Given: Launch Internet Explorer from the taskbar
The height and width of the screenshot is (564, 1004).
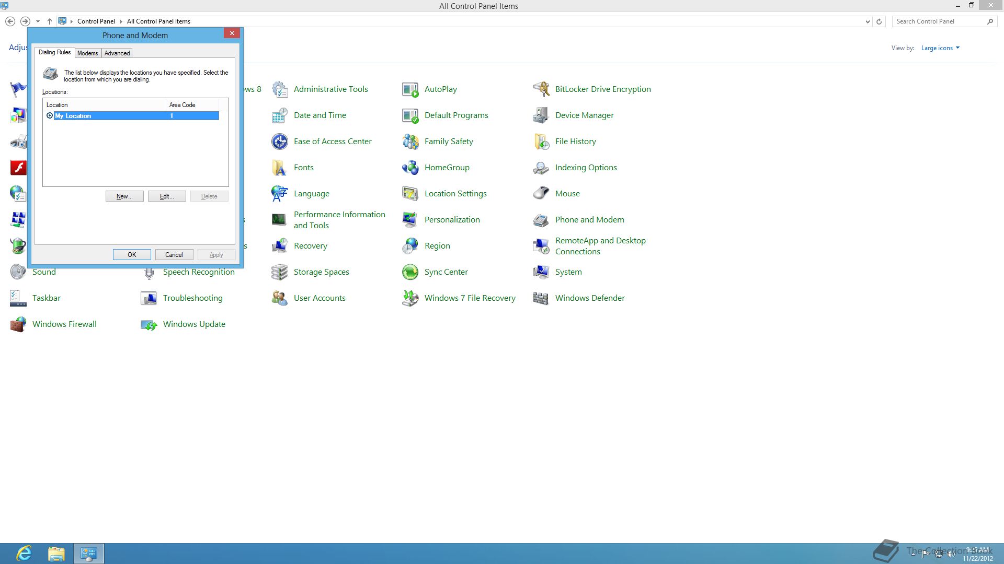Looking at the screenshot, I should point(24,554).
